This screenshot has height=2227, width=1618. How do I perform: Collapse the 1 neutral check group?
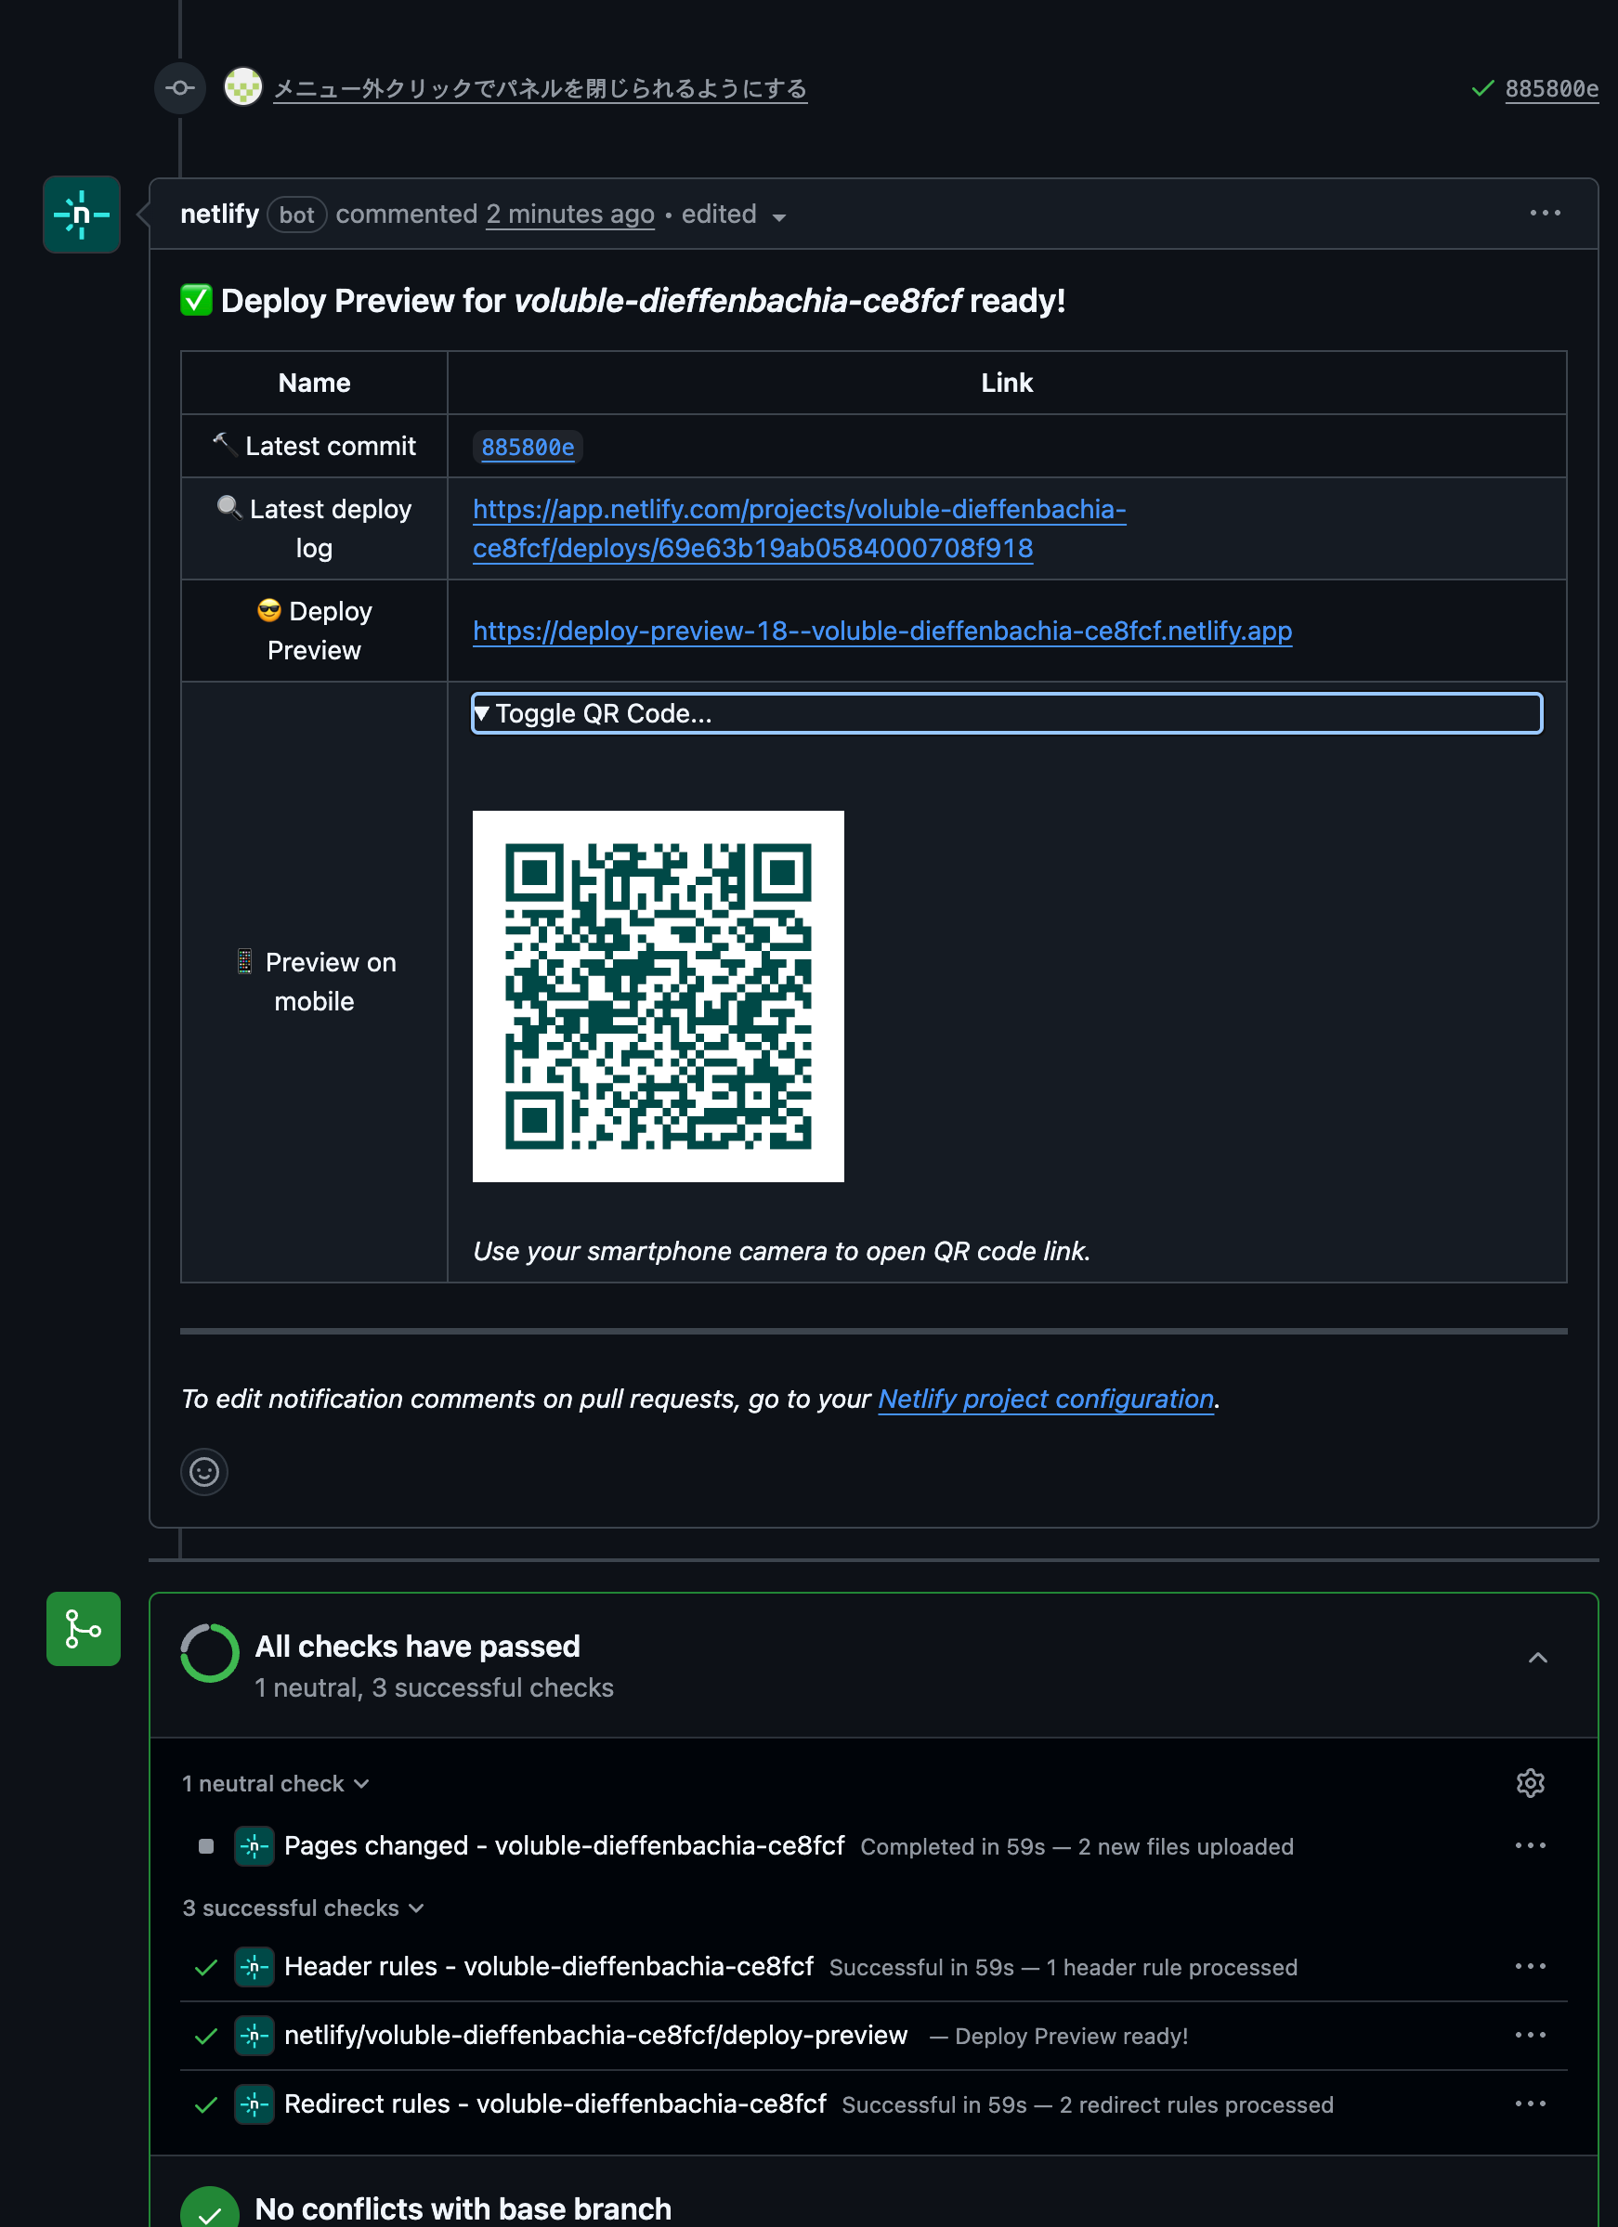pyautogui.click(x=276, y=1783)
